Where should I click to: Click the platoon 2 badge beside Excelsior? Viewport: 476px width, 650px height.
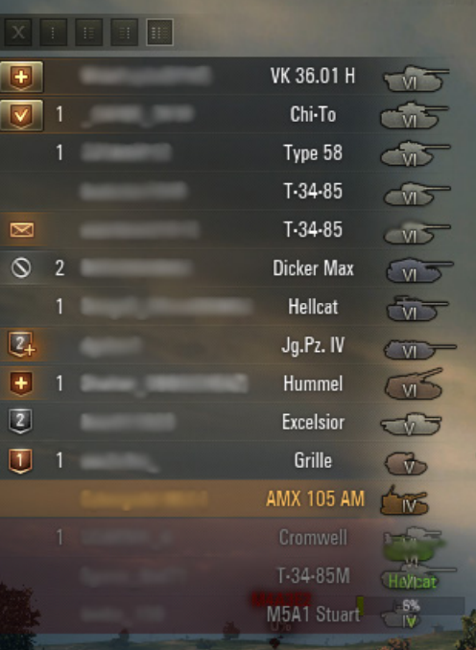(x=20, y=421)
